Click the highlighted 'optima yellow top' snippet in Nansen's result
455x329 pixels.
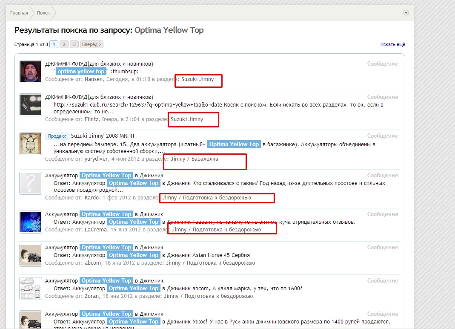(x=81, y=72)
